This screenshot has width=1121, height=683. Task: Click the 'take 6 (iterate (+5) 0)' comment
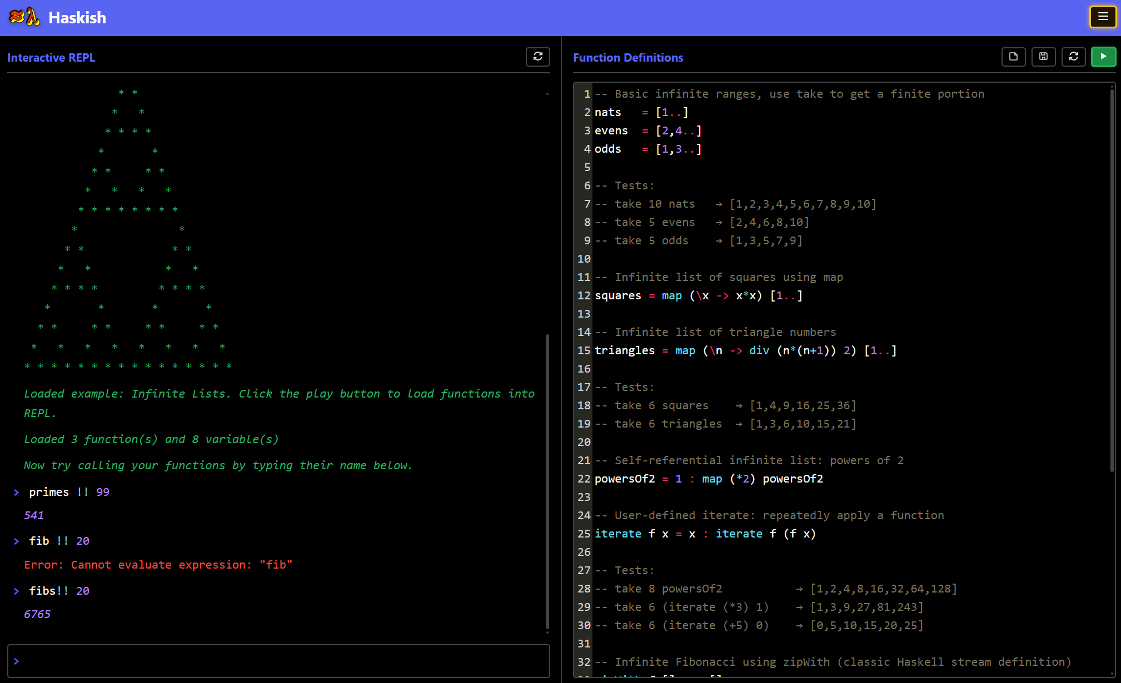click(759, 625)
